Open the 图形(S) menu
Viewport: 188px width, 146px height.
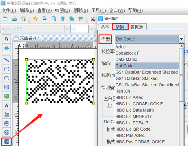pyautogui.click(x=81, y=11)
